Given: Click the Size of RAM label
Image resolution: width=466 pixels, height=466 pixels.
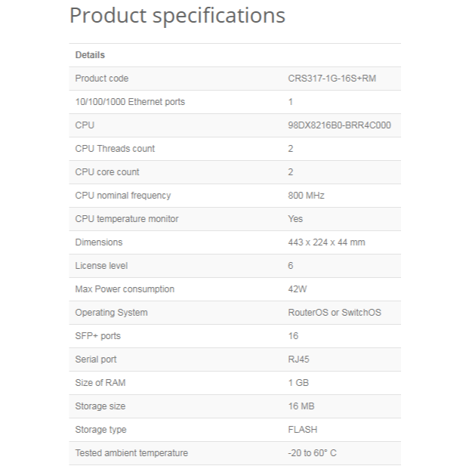Looking at the screenshot, I should point(99,383).
